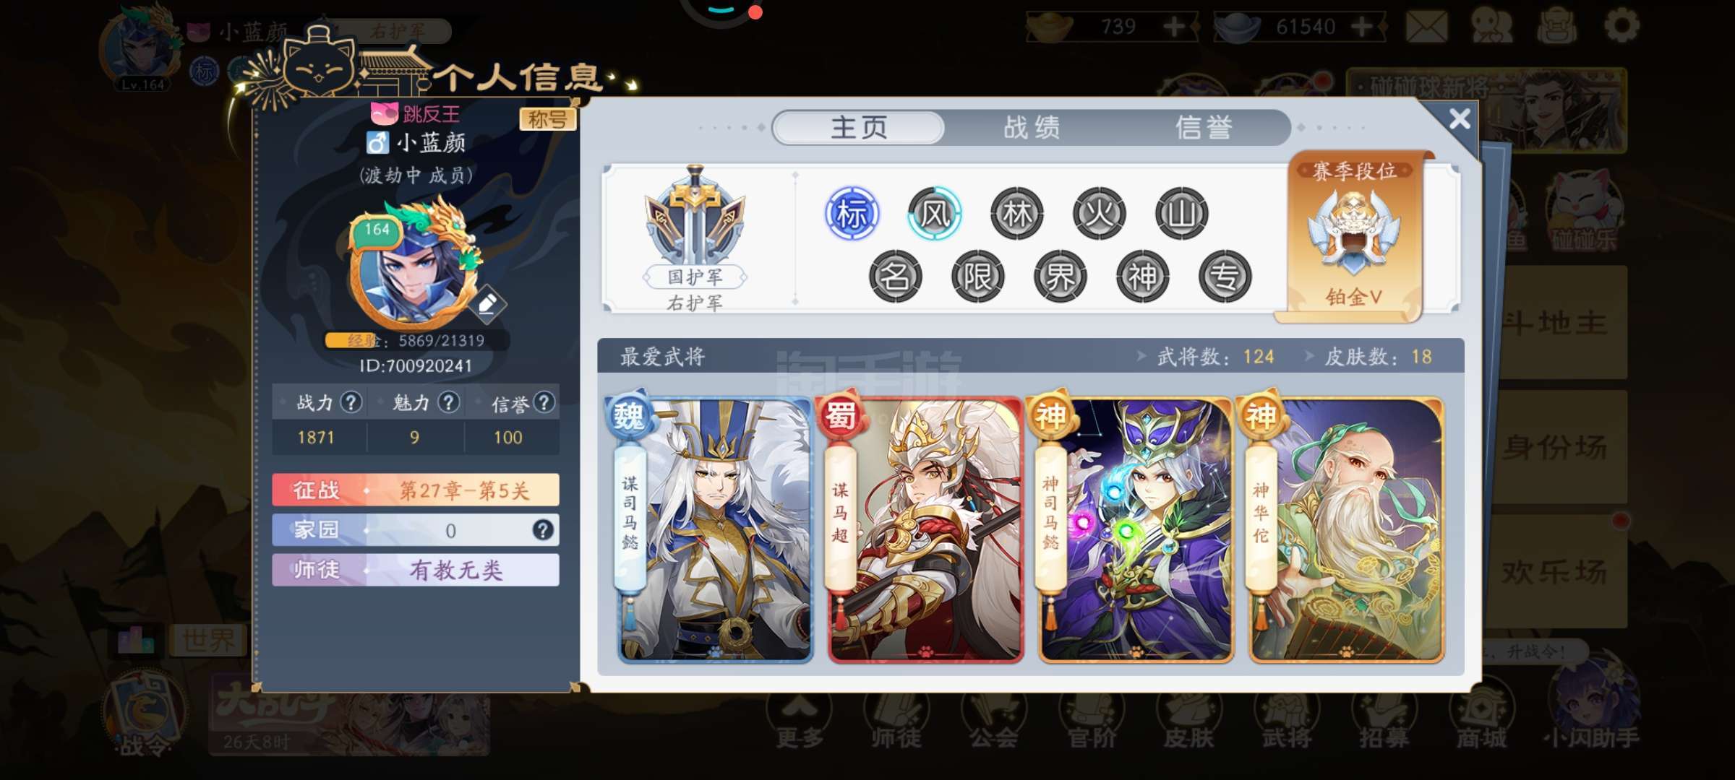This screenshot has height=780, width=1735.
Task: Open the 神华佗 hero card
Action: (x=1346, y=530)
